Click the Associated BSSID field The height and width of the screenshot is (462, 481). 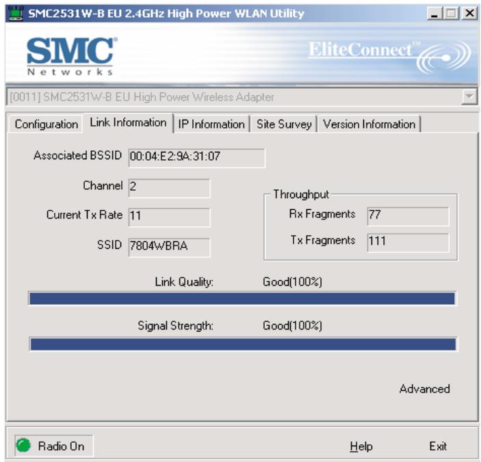click(x=196, y=158)
